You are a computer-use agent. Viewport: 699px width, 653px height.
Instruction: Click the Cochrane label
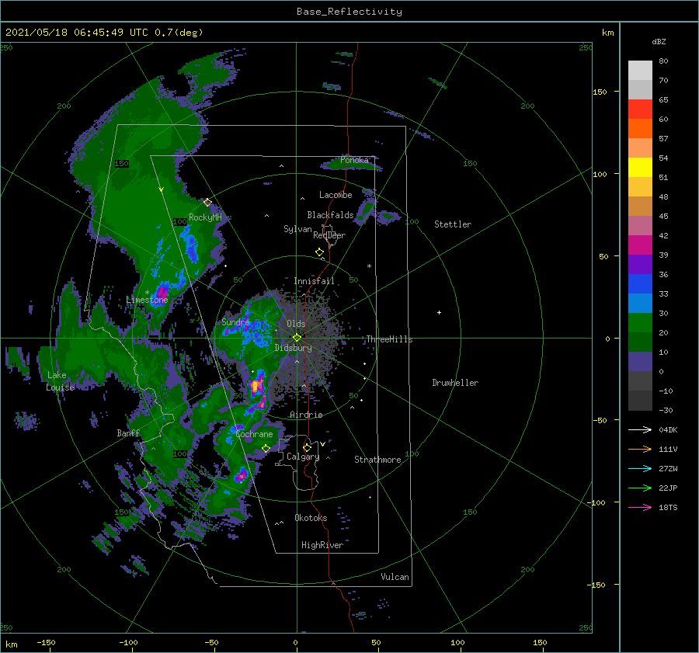pyautogui.click(x=254, y=434)
